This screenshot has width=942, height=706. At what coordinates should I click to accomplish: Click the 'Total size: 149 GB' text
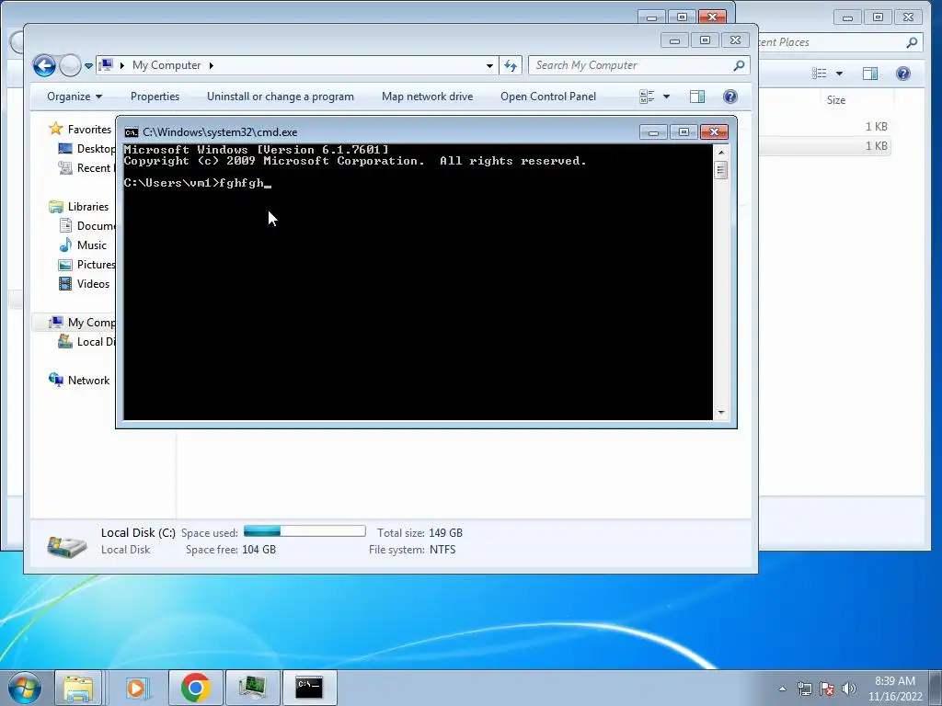pos(419,532)
